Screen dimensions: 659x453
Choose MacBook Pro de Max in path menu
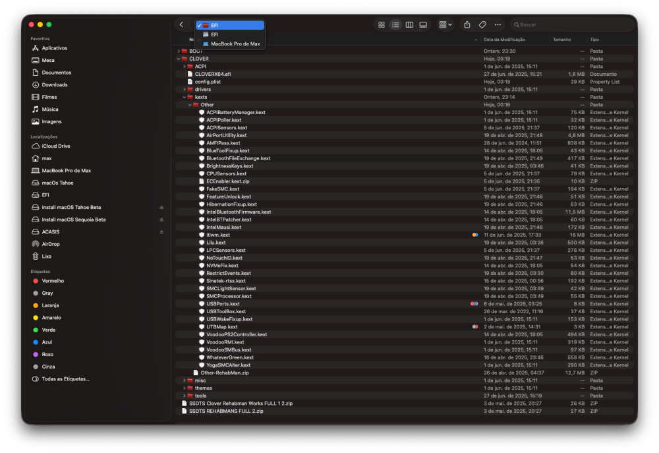point(230,44)
